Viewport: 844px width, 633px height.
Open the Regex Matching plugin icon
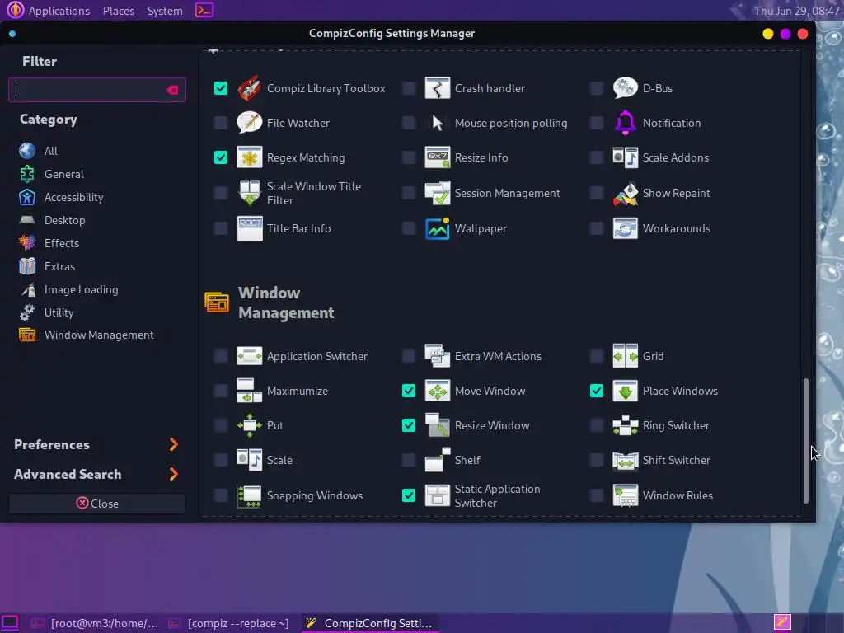click(249, 157)
